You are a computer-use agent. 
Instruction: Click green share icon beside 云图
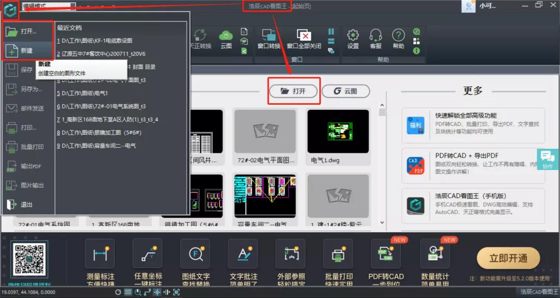point(244,51)
